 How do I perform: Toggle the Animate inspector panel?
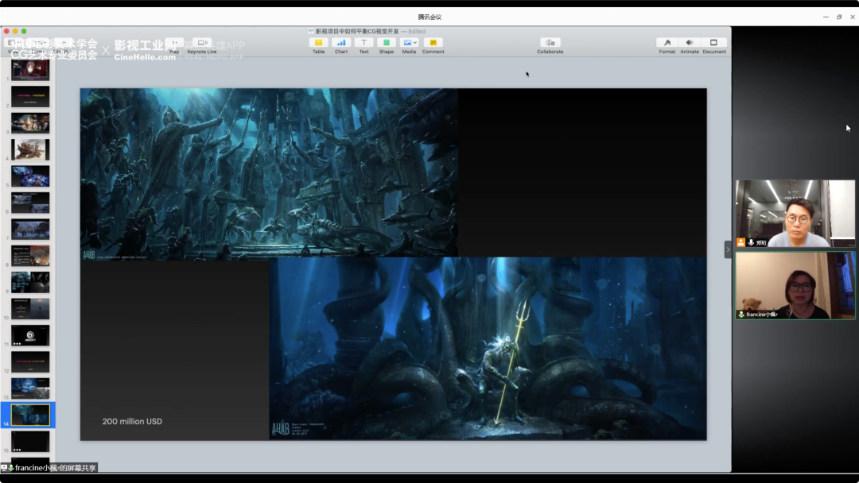coord(690,43)
